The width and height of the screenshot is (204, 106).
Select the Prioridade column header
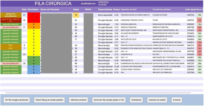33,9
